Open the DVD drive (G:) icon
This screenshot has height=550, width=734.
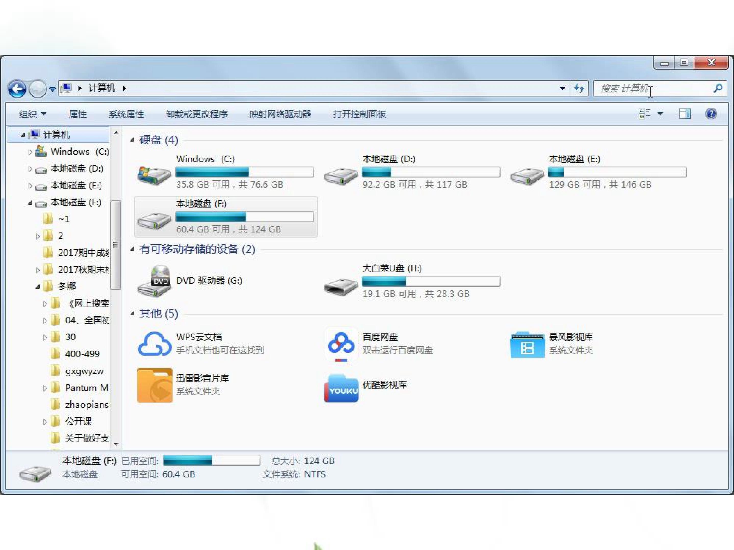(155, 281)
